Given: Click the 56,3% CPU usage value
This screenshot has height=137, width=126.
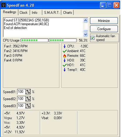Looking at the screenshot, I should 83,40.
